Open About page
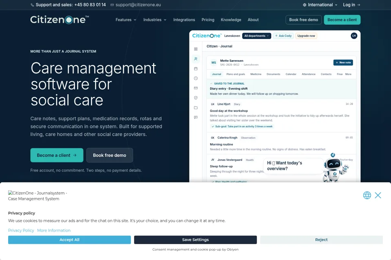Image resolution: width=391 pixels, height=260 pixels. 253,19
